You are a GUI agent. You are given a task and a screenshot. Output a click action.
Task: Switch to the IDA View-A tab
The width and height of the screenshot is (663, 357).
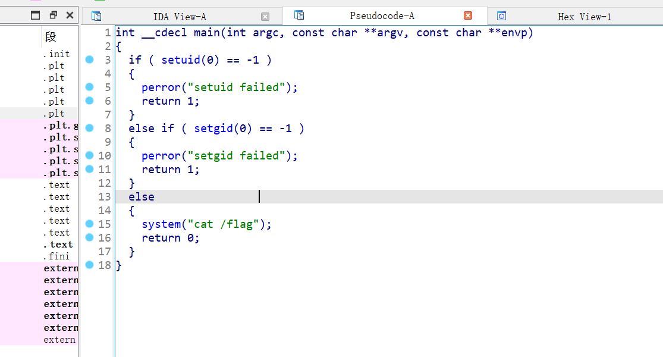click(180, 17)
